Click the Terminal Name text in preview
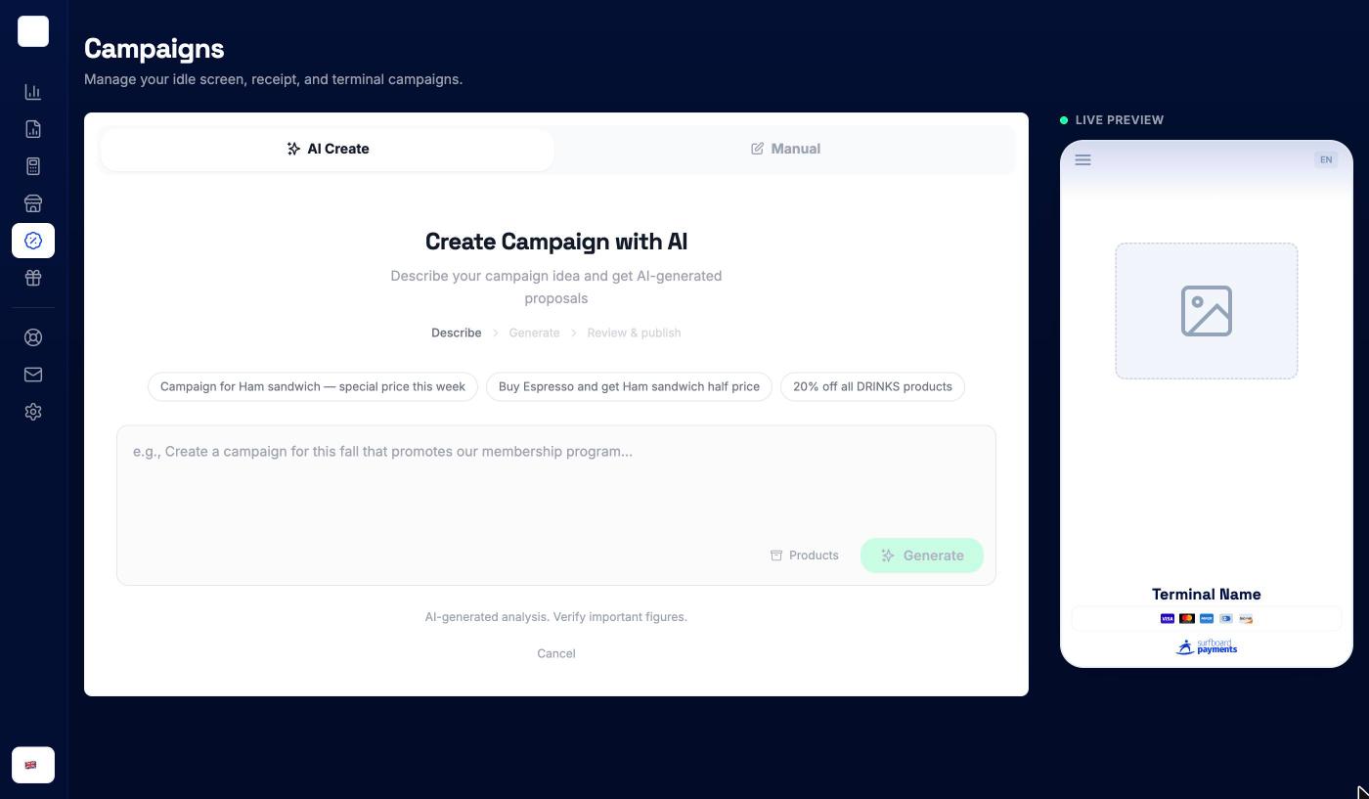 pos(1207,594)
